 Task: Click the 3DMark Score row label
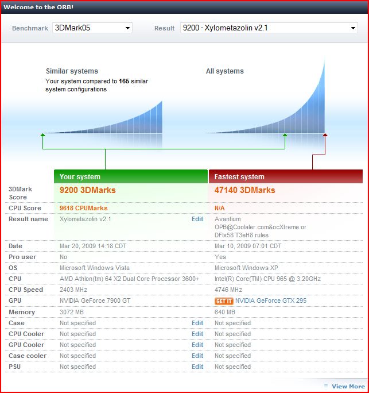coord(20,193)
